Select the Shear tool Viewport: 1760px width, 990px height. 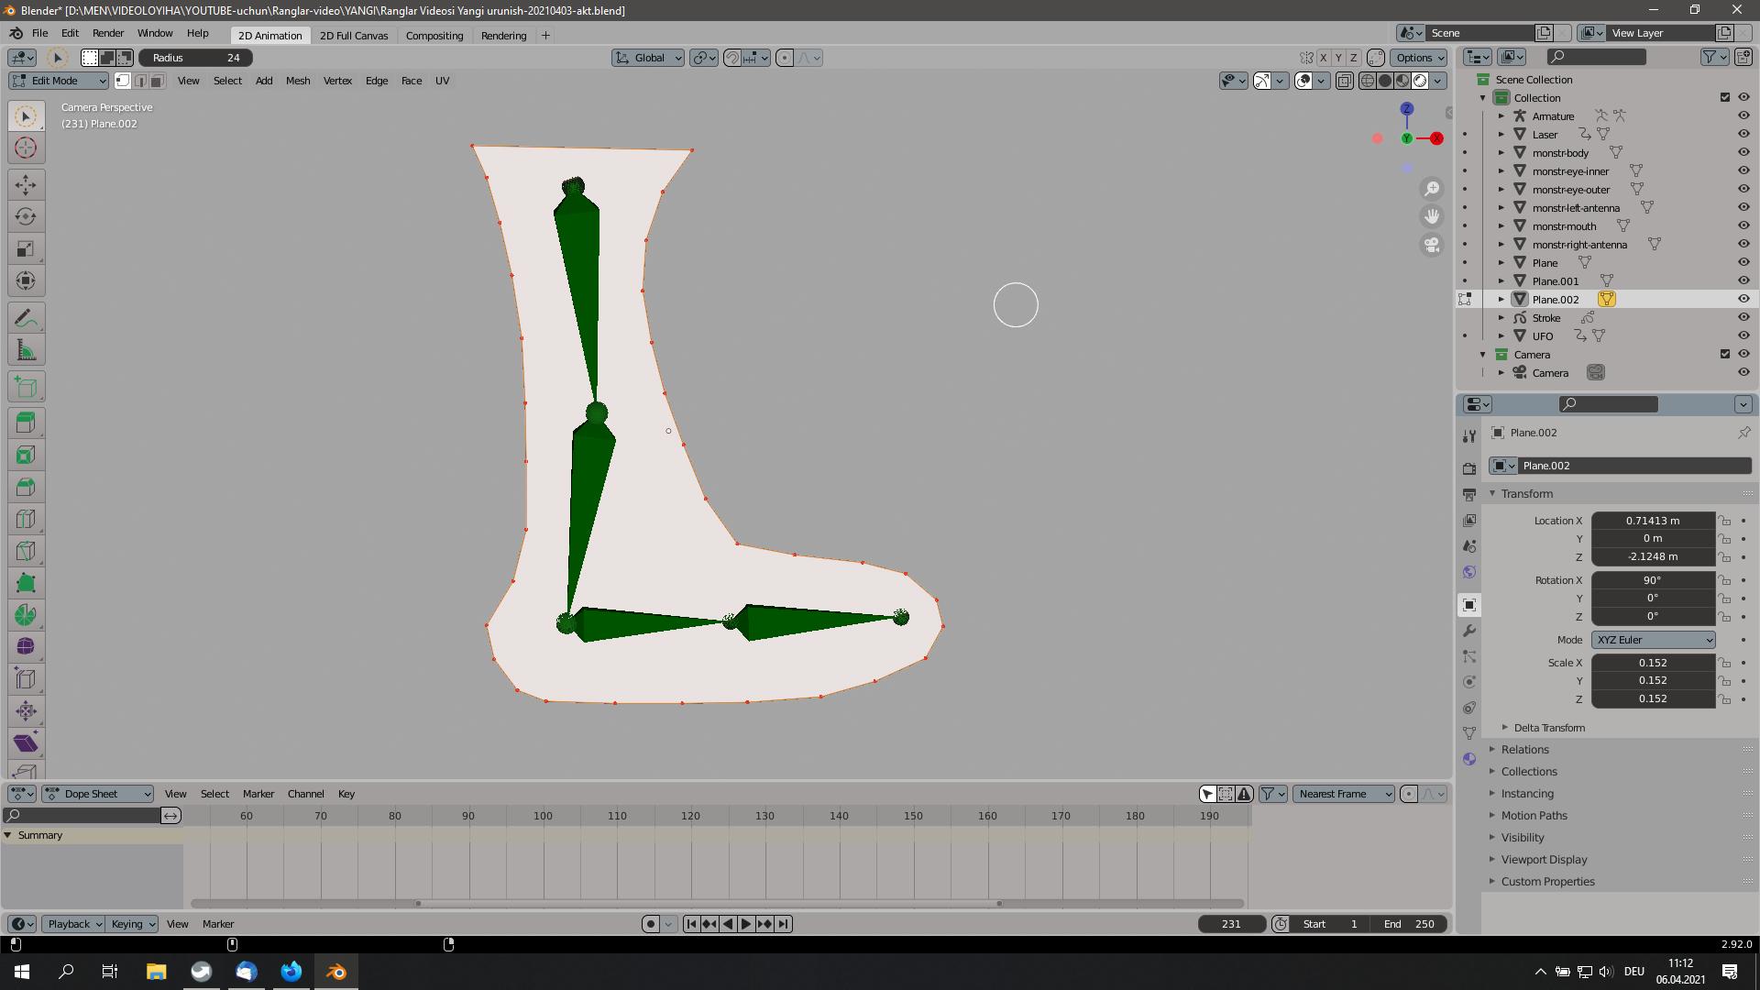click(26, 743)
